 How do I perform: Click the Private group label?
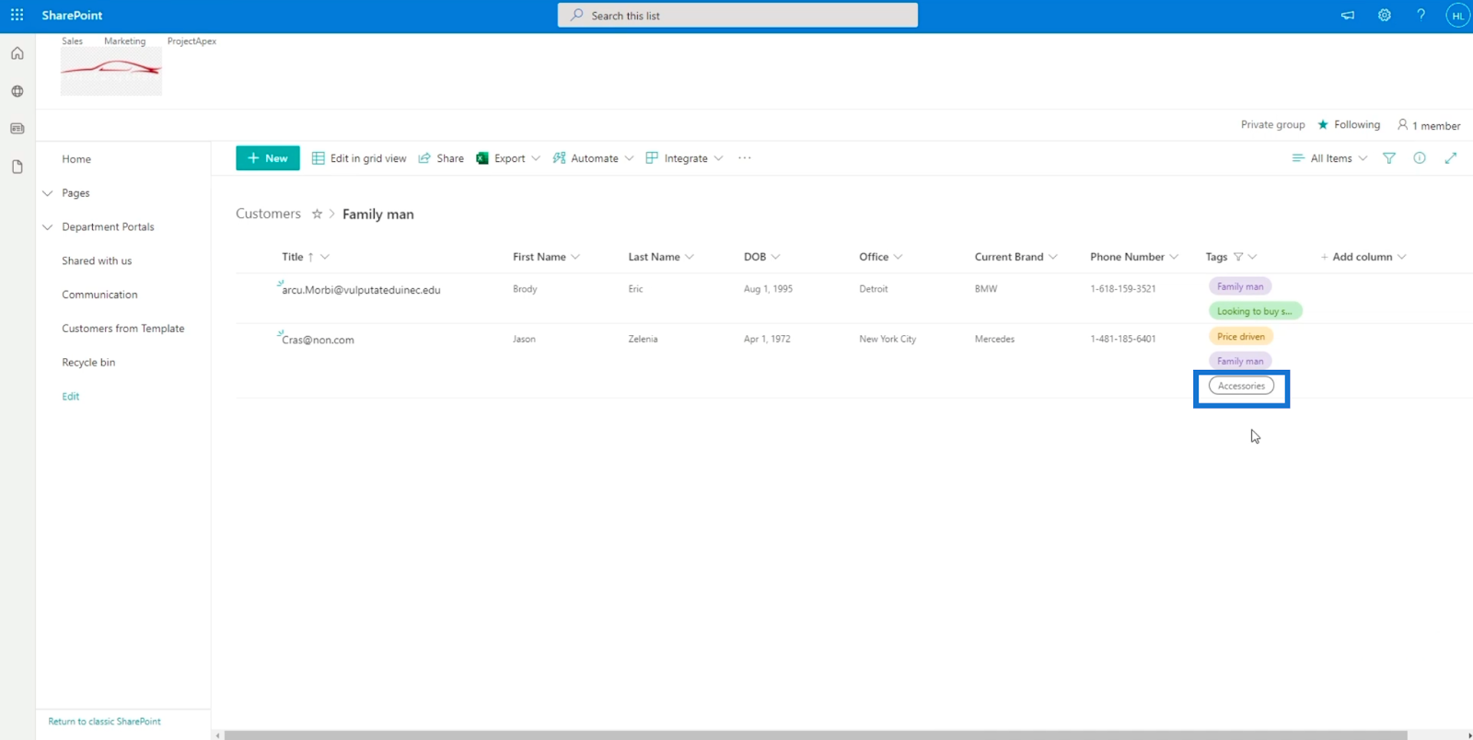[x=1272, y=124]
